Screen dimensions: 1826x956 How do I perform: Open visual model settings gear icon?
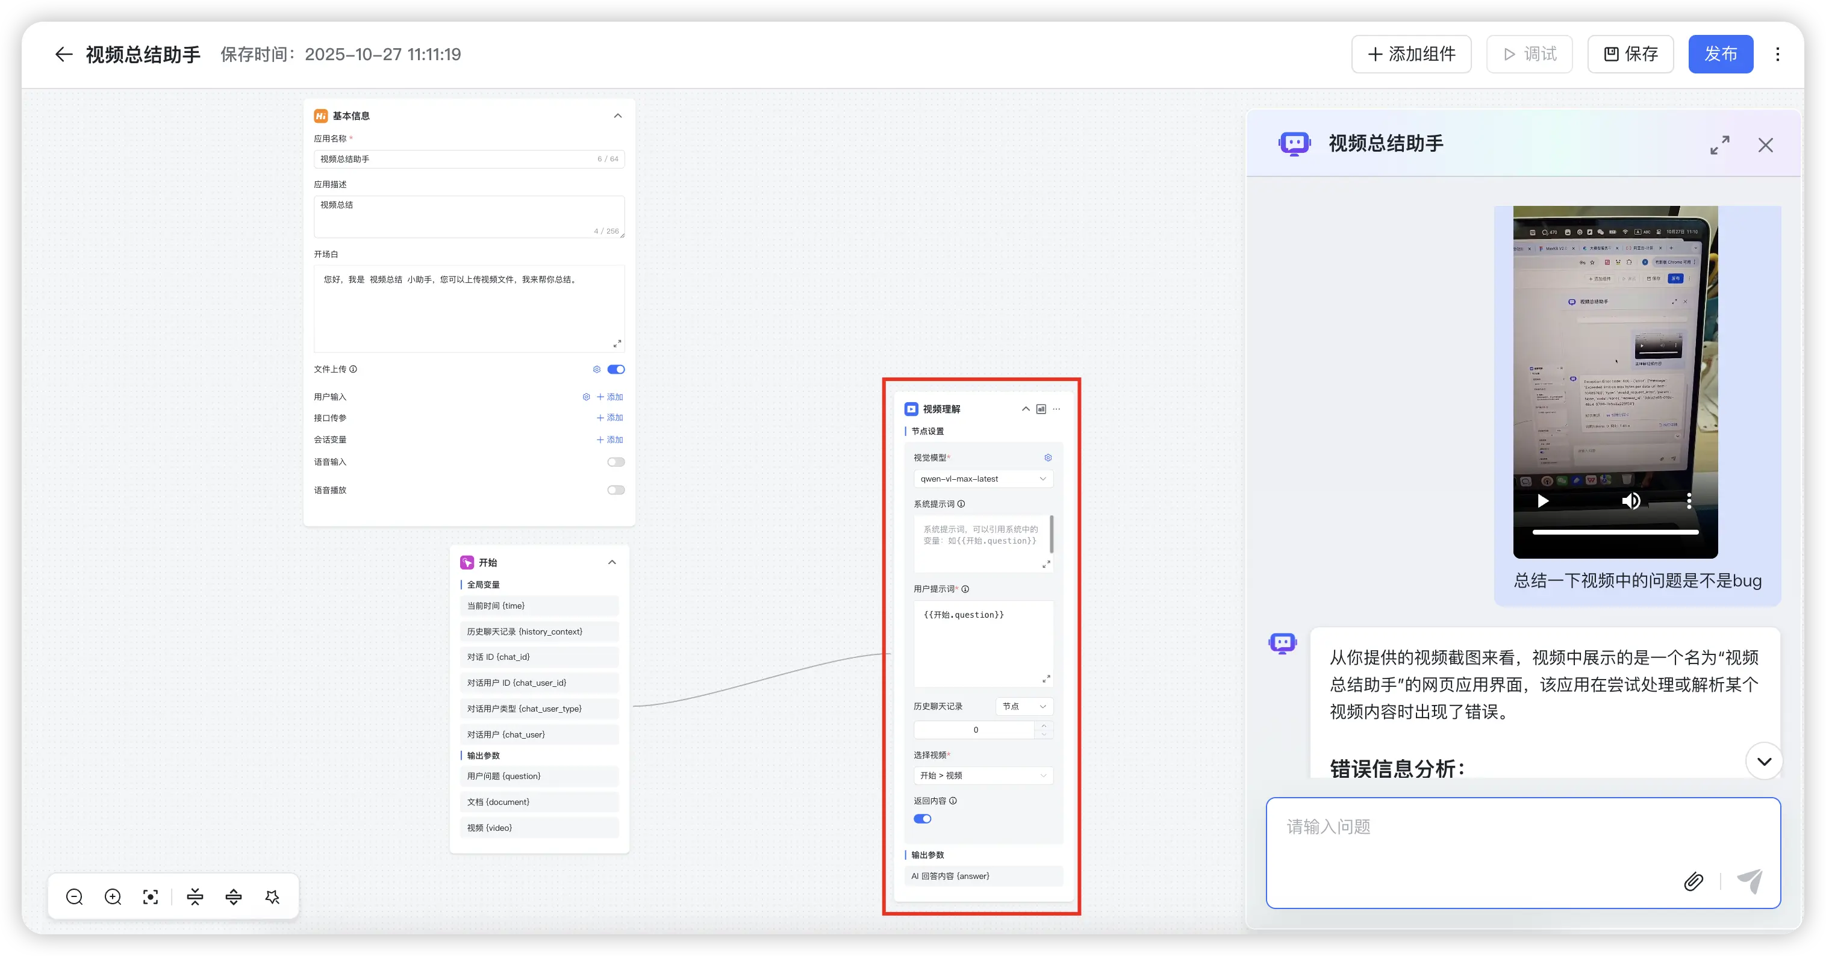pos(1048,458)
